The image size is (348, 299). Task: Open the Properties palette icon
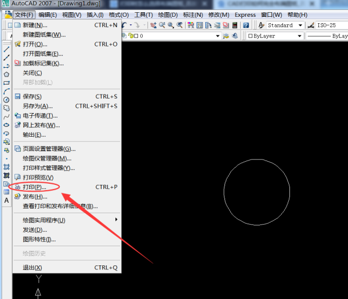click(191, 25)
